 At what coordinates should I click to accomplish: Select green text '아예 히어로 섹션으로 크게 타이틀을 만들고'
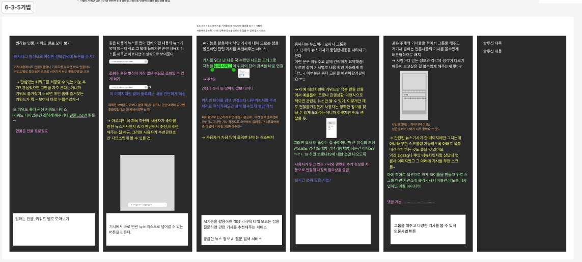(x=427, y=180)
